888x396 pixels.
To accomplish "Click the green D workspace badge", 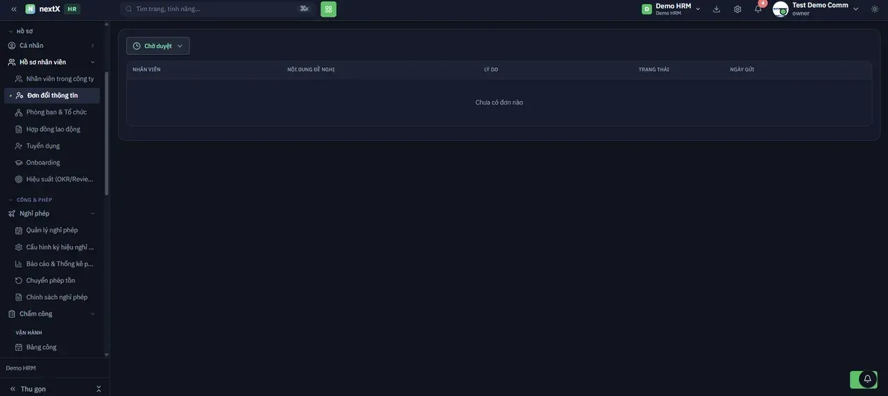I will (647, 9).
